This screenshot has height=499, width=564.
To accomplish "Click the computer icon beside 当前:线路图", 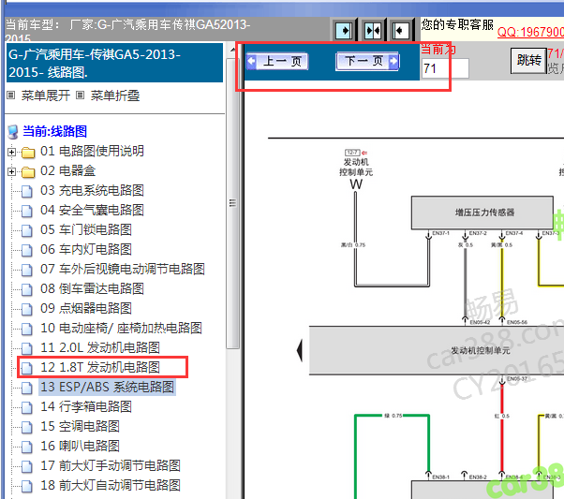I will [x=13, y=132].
